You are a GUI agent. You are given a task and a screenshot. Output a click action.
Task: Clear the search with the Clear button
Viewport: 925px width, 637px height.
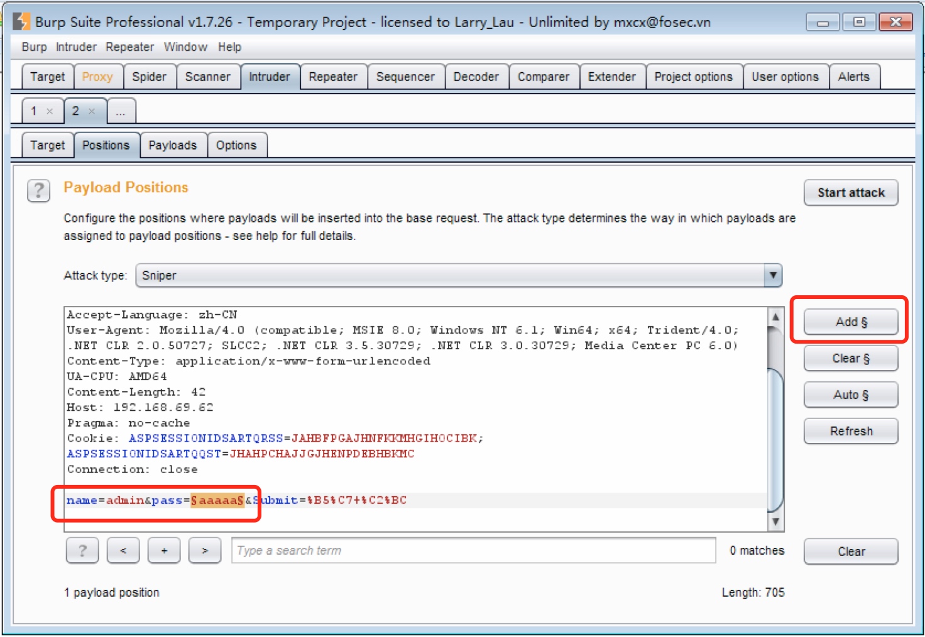pyautogui.click(x=851, y=552)
